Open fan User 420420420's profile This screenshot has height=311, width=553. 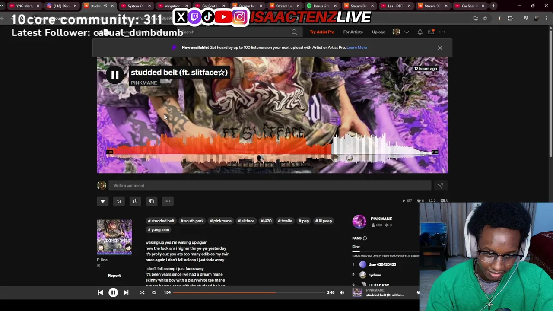(x=382, y=264)
